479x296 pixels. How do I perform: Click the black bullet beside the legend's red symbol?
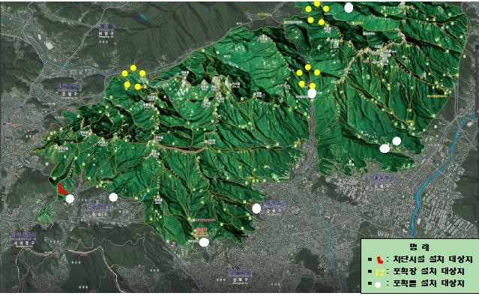[x=370, y=259]
